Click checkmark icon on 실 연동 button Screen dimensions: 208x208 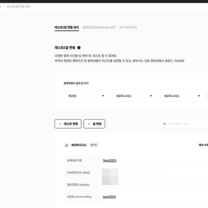point(89,124)
